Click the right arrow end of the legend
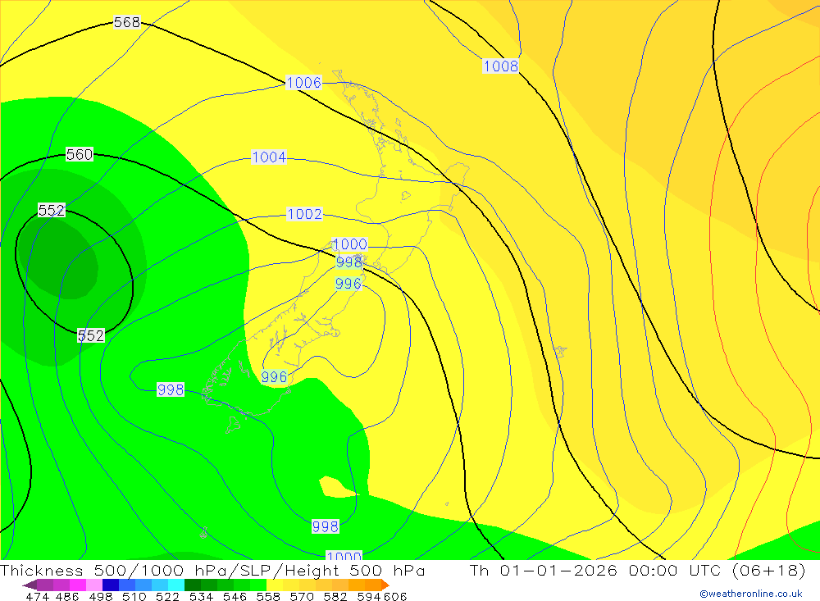The image size is (820, 601). (385, 585)
